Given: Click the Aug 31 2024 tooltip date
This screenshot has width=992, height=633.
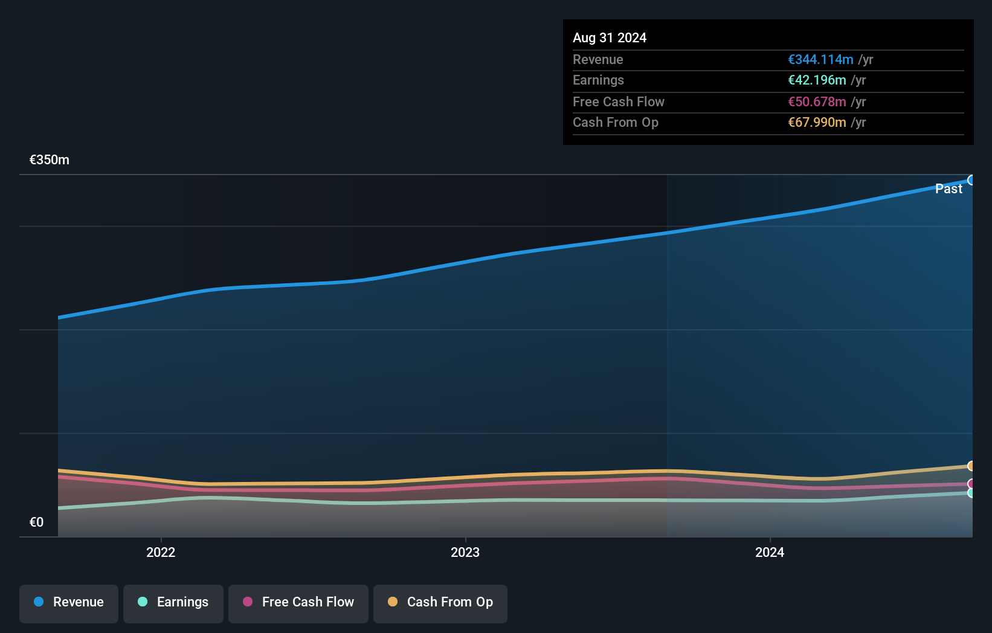Looking at the screenshot, I should point(610,38).
